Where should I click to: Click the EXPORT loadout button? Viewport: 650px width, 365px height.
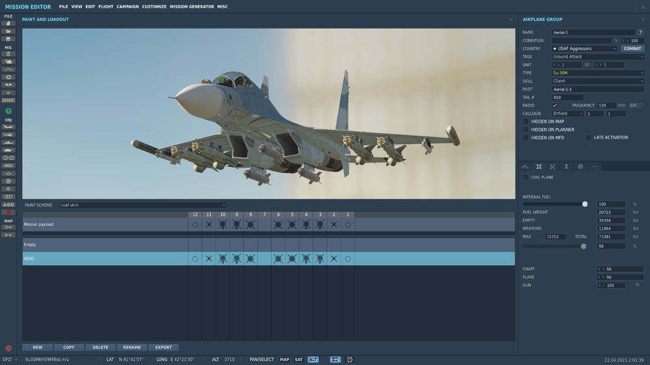(163, 347)
